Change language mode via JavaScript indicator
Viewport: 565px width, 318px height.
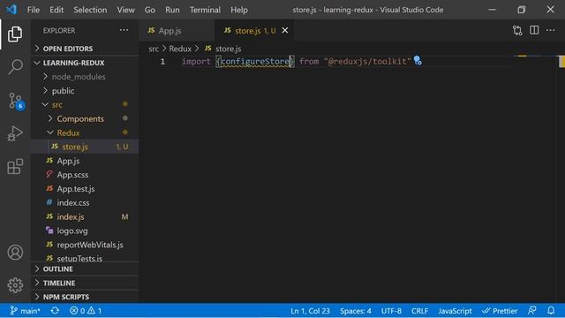click(455, 310)
